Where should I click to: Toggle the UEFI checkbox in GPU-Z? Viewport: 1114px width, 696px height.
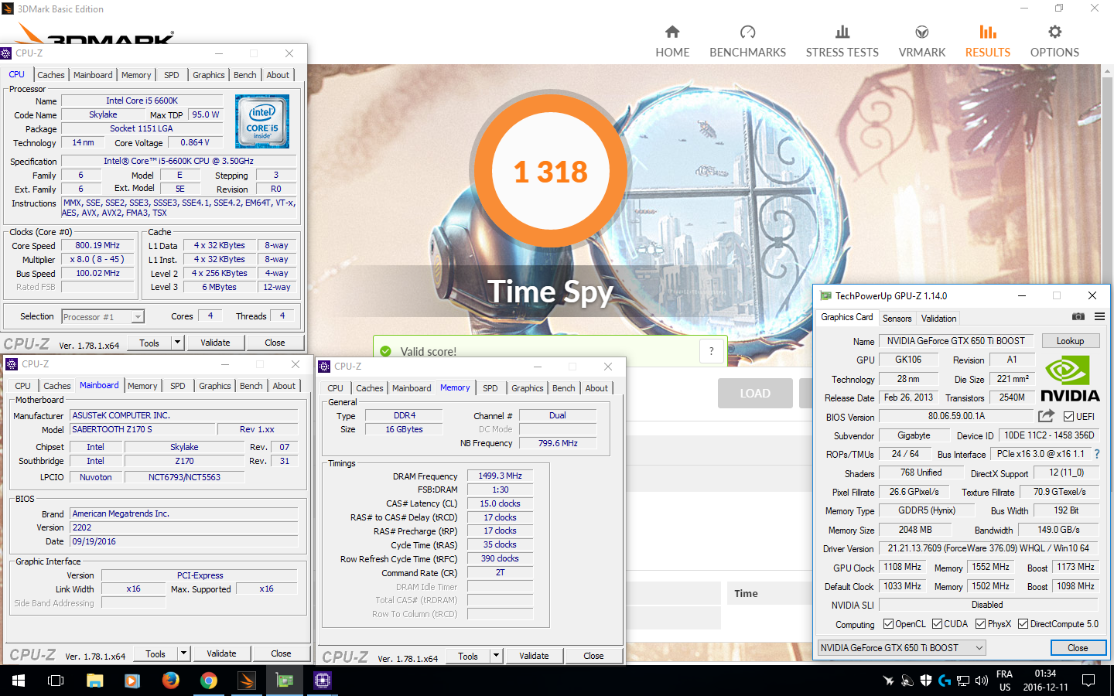1068,417
